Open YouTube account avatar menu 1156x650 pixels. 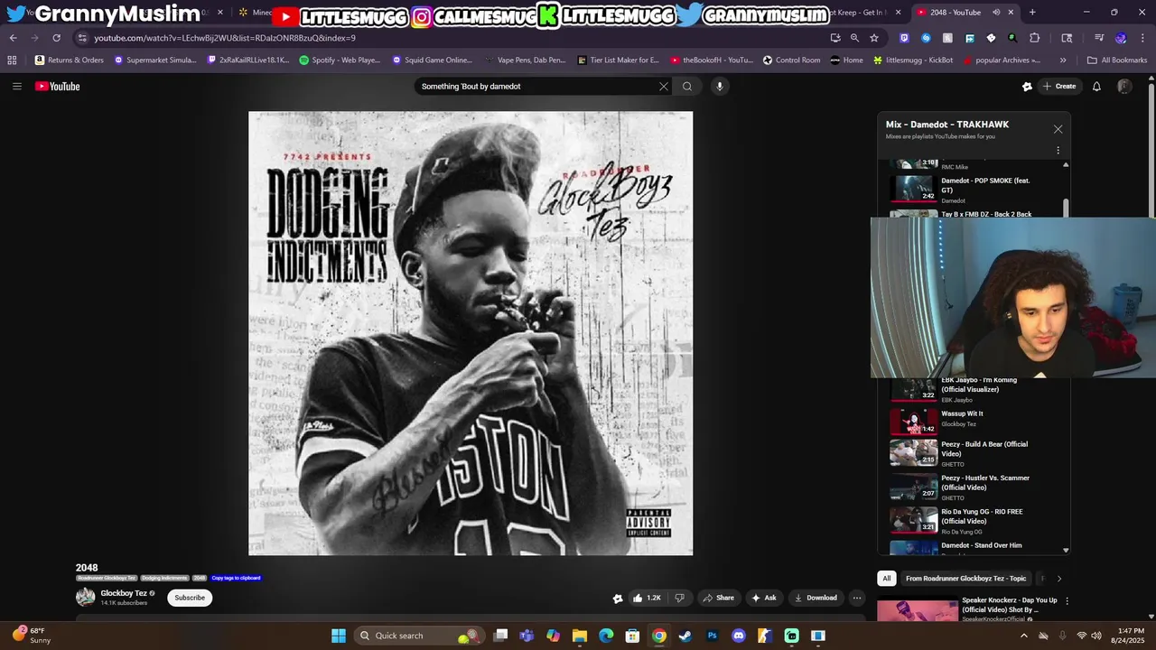coord(1124,87)
